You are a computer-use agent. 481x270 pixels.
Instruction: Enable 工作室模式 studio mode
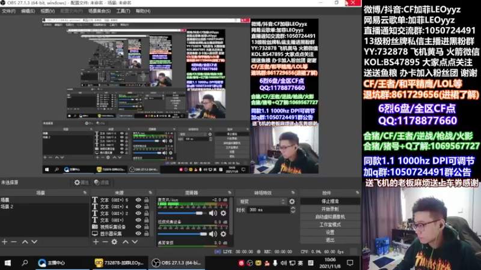(330, 224)
